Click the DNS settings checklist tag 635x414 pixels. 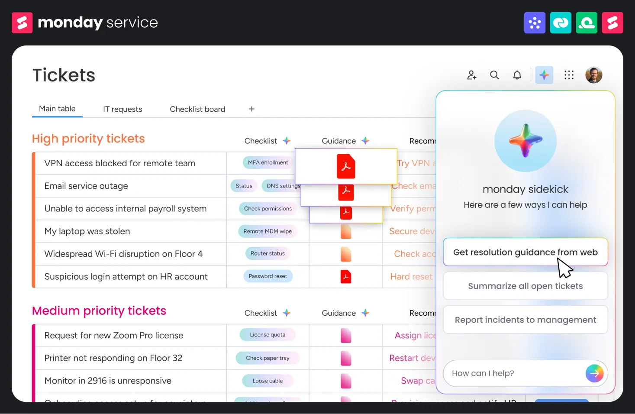[x=281, y=186]
